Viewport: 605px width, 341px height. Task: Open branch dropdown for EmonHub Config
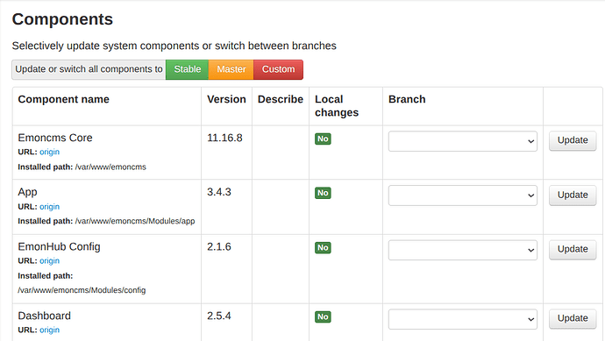[463, 250]
